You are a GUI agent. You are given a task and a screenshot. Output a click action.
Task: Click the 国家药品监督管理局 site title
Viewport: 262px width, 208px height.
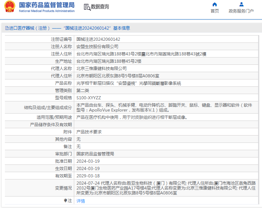(x=46, y=5)
